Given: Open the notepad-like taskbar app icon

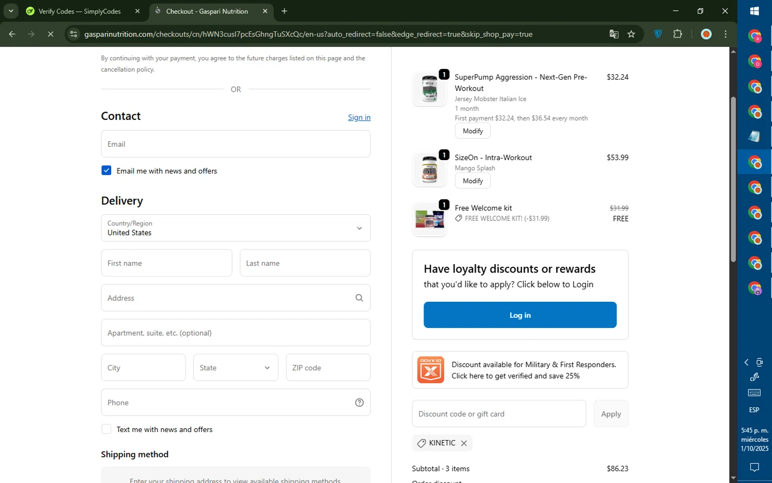Looking at the screenshot, I should coord(755,136).
